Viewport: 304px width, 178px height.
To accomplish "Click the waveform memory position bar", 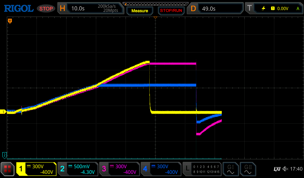I will pos(155,4).
